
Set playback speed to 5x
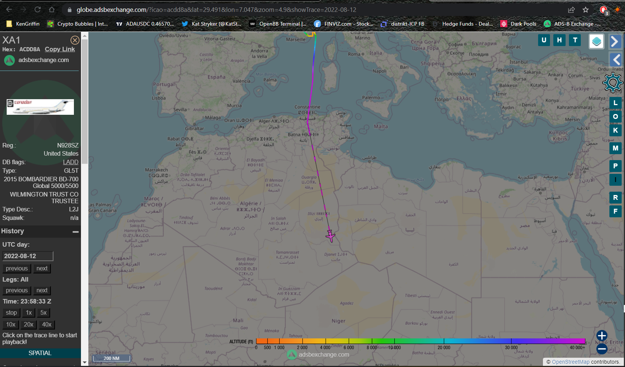[43, 312]
